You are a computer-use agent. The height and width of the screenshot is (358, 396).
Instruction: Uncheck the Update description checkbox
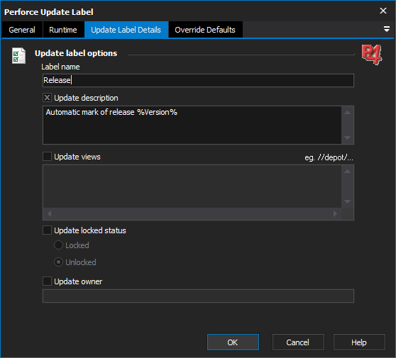[x=47, y=98]
